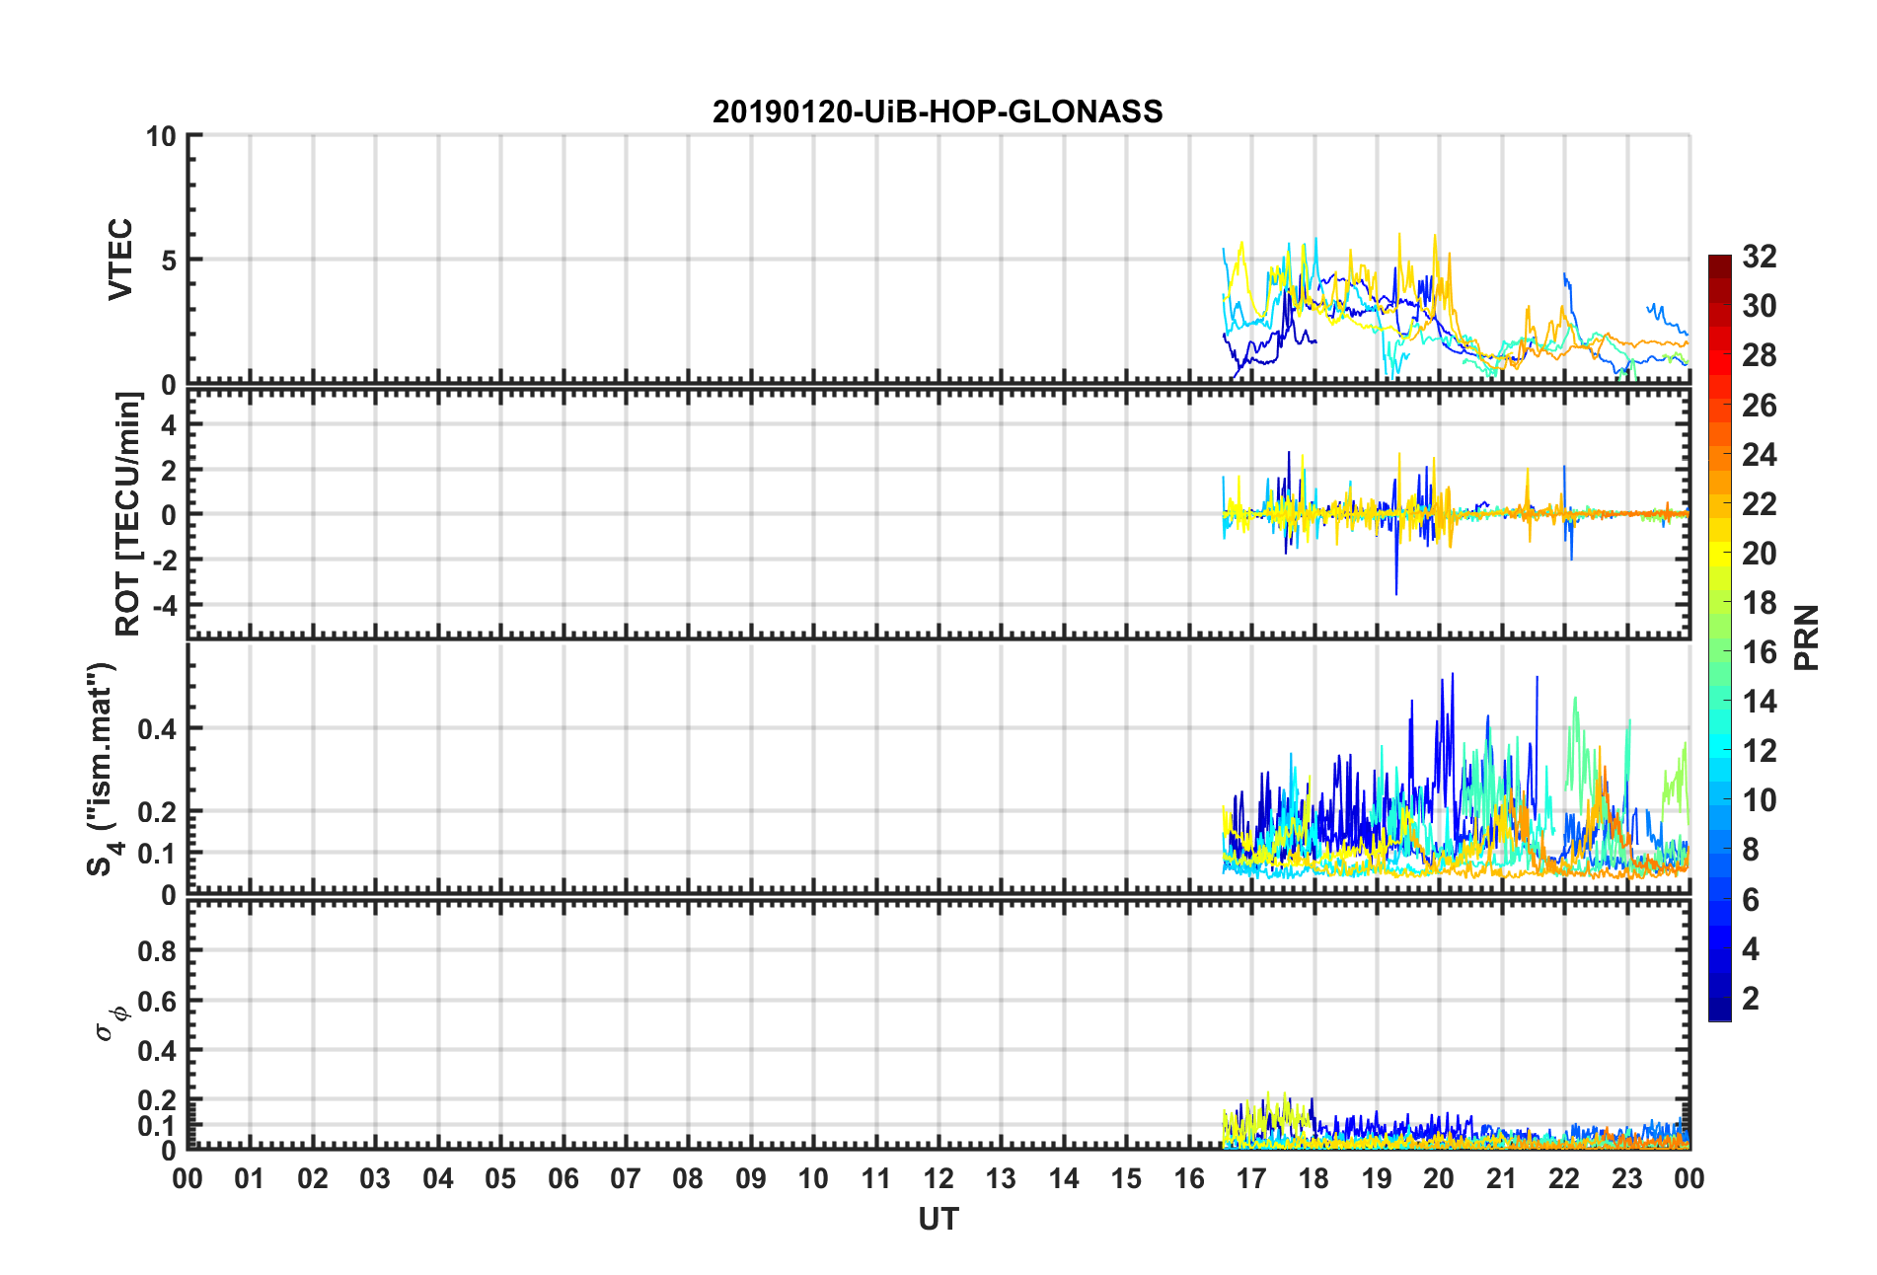Click S4 y-axis tick 0.2
1877x1275 pixels.
click(157, 812)
